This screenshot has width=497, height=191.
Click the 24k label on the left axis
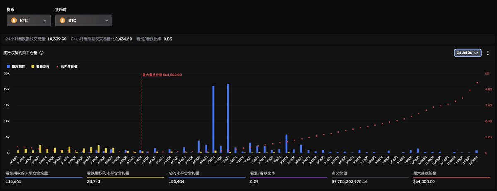click(6, 89)
